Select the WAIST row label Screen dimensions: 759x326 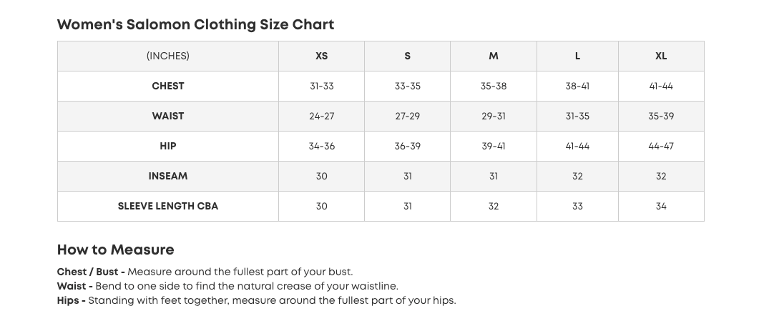[x=168, y=116]
